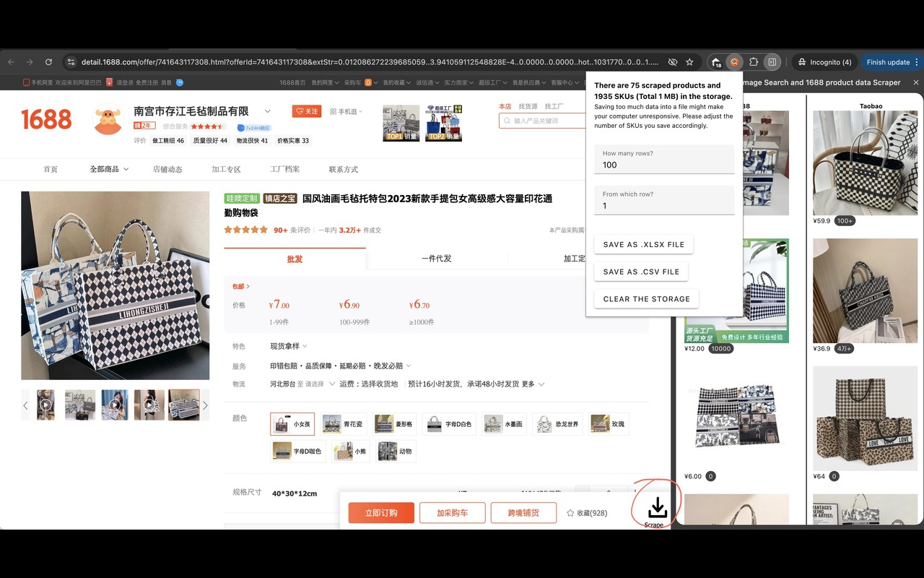The width and height of the screenshot is (924, 578).
Task: Click the shop avatar mascot icon
Action: point(108,120)
